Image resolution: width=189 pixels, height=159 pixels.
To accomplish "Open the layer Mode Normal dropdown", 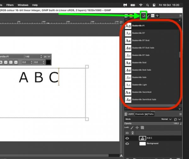I will (x=166, y=119).
